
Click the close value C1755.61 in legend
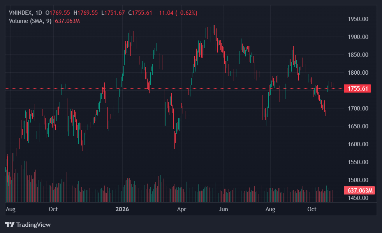[x=140, y=13]
